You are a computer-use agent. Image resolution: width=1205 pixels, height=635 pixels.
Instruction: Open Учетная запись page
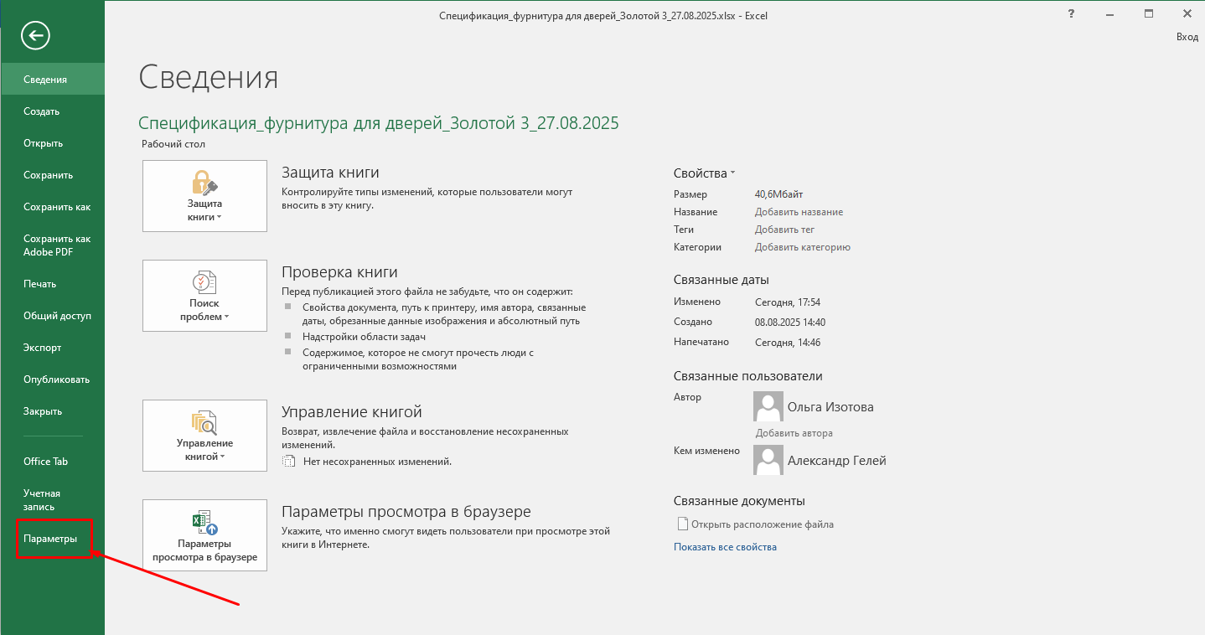(42, 500)
